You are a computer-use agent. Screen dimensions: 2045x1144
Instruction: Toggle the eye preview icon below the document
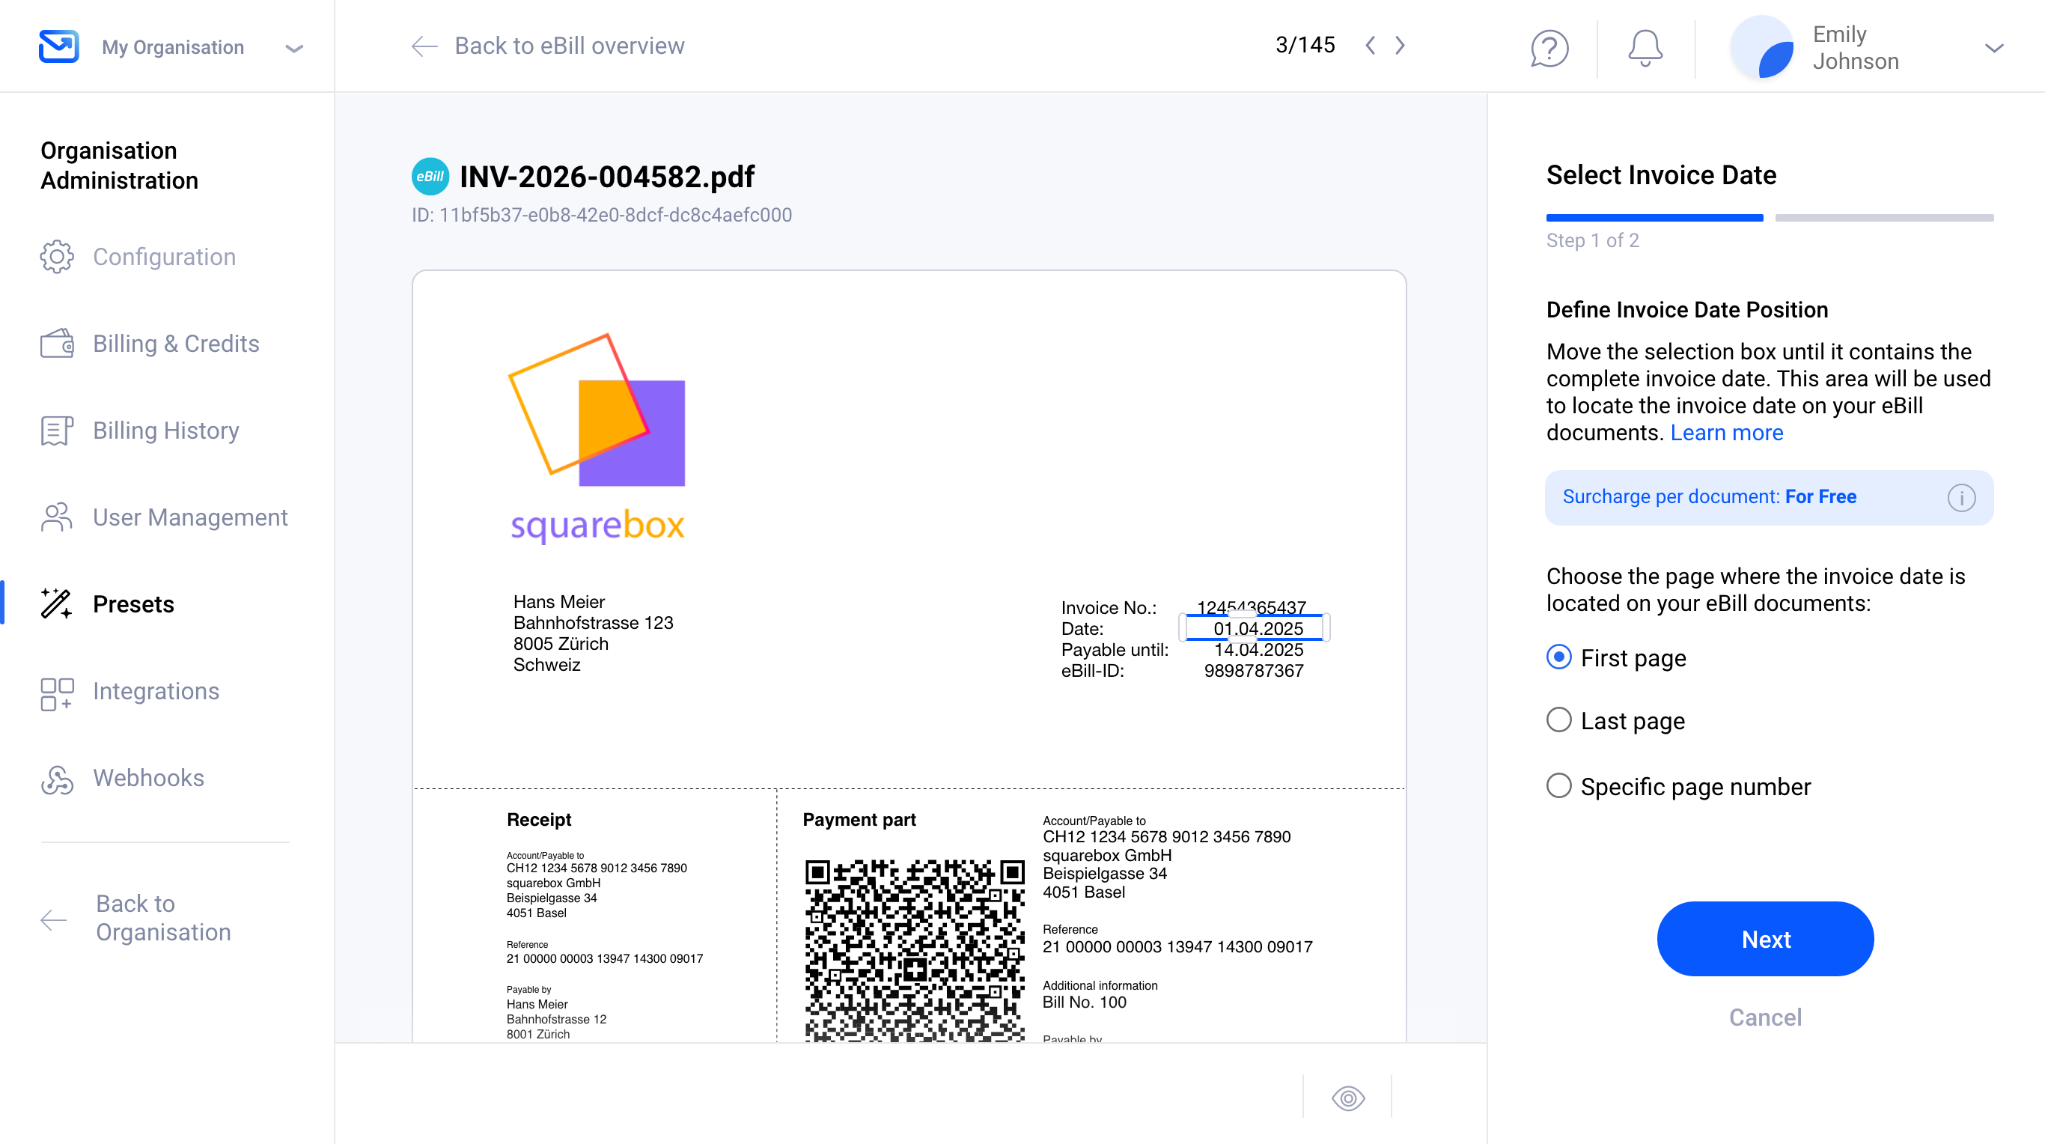[1347, 1098]
